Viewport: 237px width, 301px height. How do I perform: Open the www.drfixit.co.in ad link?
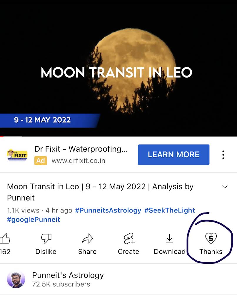coord(78,161)
